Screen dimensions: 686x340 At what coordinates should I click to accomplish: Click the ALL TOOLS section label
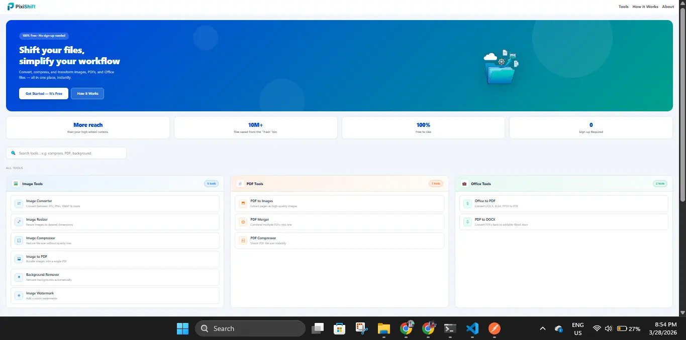pos(14,168)
